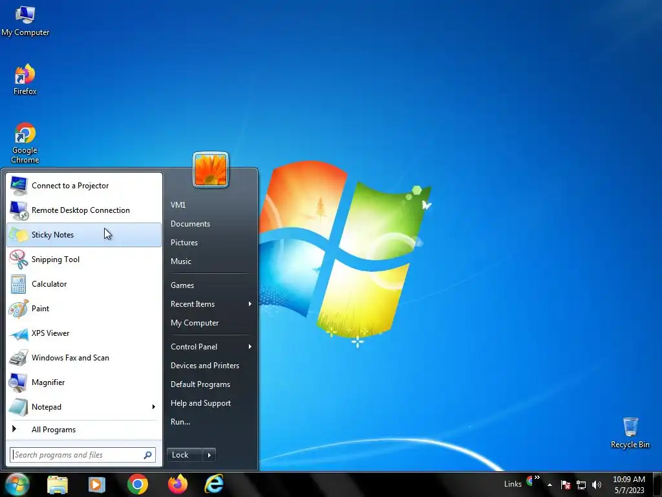Open Default Programs
This screenshot has height=497, width=662.
tap(200, 384)
